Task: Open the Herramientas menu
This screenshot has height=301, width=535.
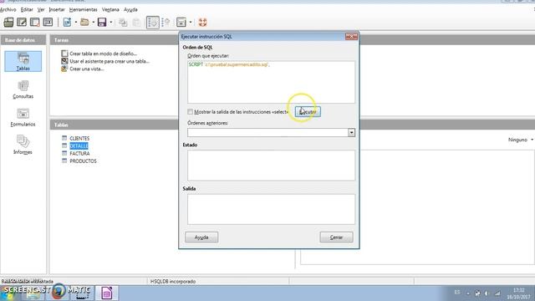Action: click(84, 9)
